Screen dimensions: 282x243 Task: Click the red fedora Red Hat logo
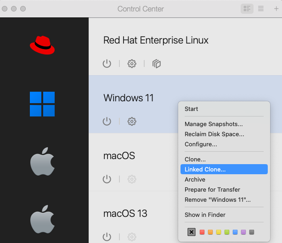click(x=42, y=44)
